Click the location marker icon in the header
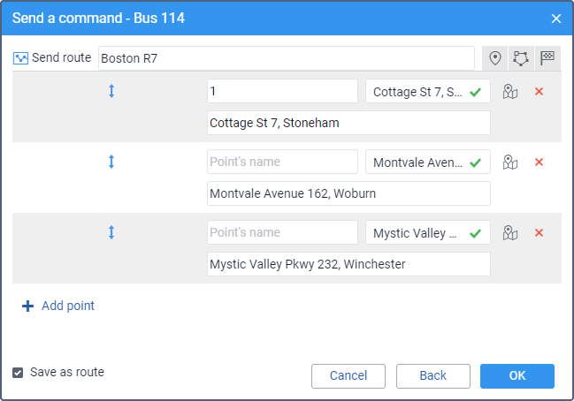This screenshot has width=574, height=401. pyautogui.click(x=495, y=58)
